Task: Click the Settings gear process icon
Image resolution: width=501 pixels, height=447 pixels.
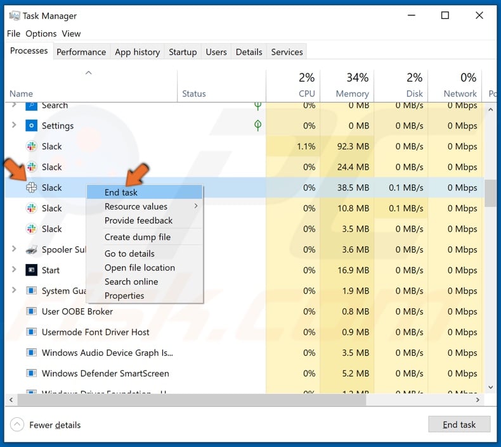Action: 31,126
